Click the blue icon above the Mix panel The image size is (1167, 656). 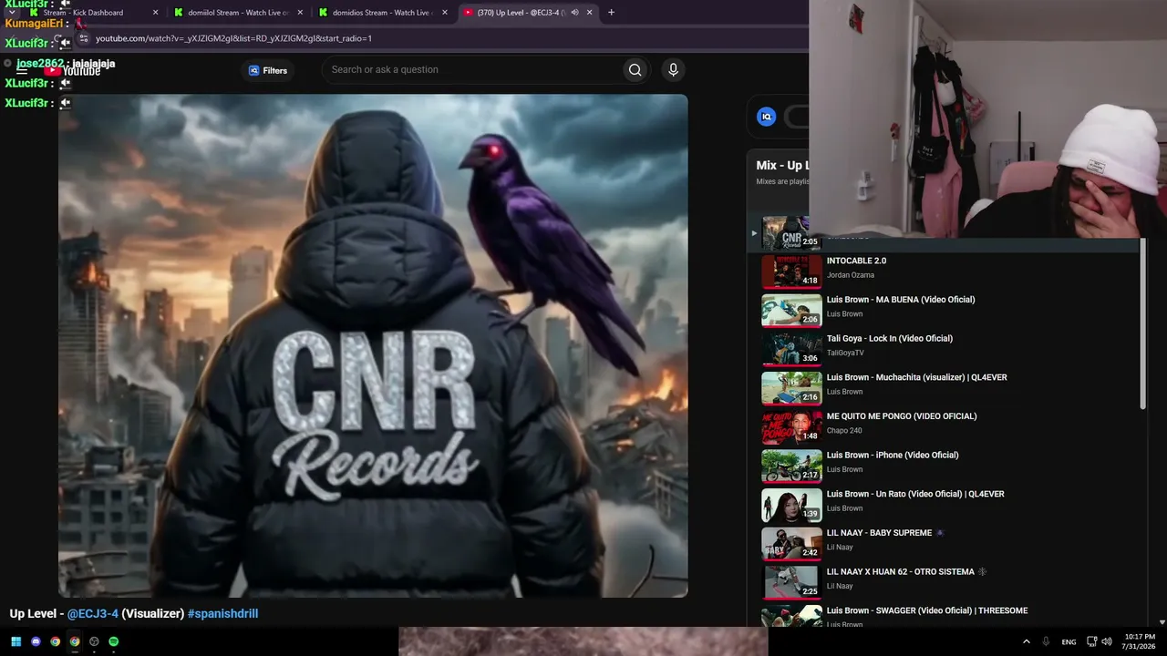[767, 117]
